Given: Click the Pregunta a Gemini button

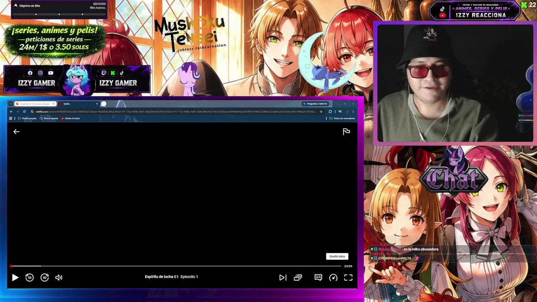Looking at the screenshot, I should tap(315, 104).
